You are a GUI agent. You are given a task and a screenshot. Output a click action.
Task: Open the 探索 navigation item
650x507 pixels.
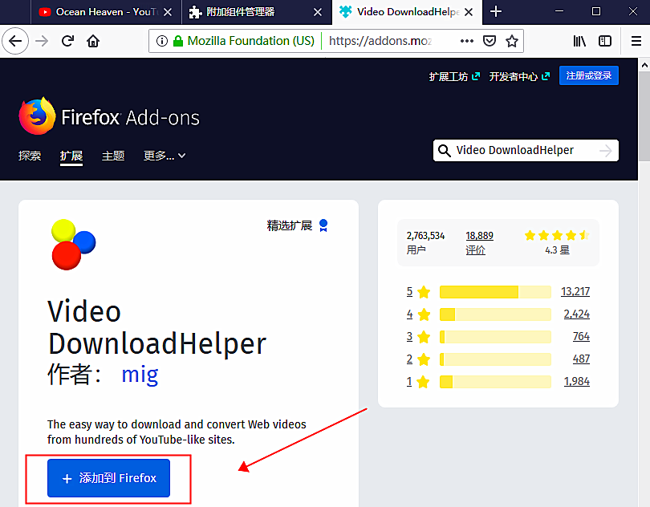click(x=30, y=156)
